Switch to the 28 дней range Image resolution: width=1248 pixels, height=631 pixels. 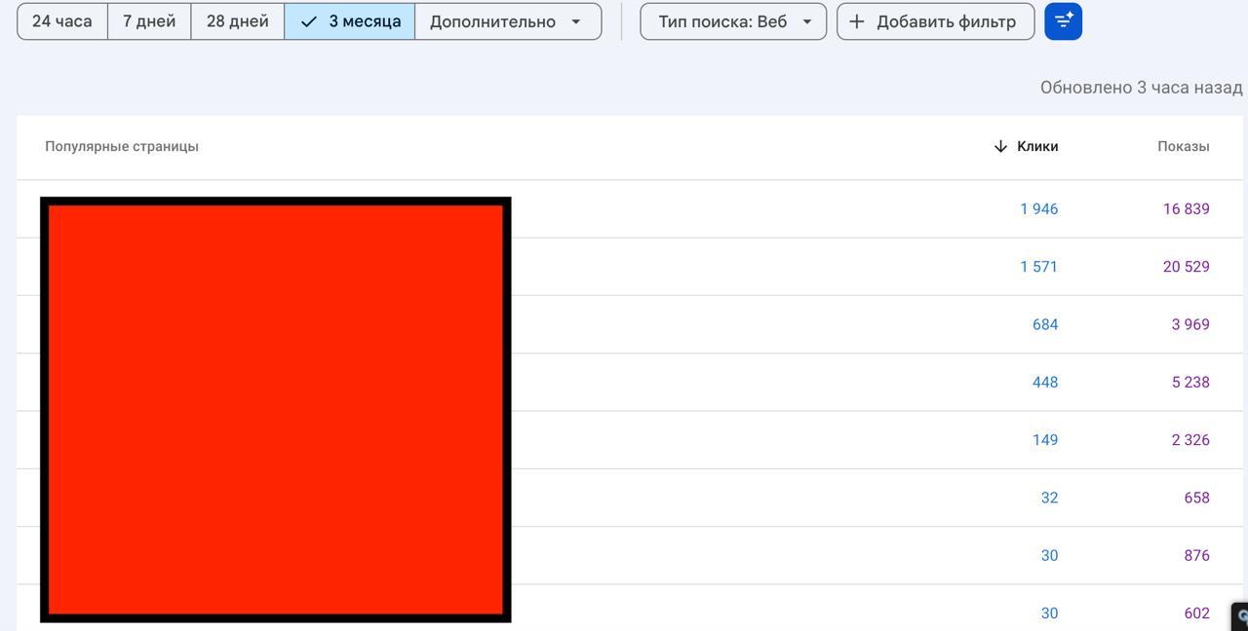(x=237, y=21)
